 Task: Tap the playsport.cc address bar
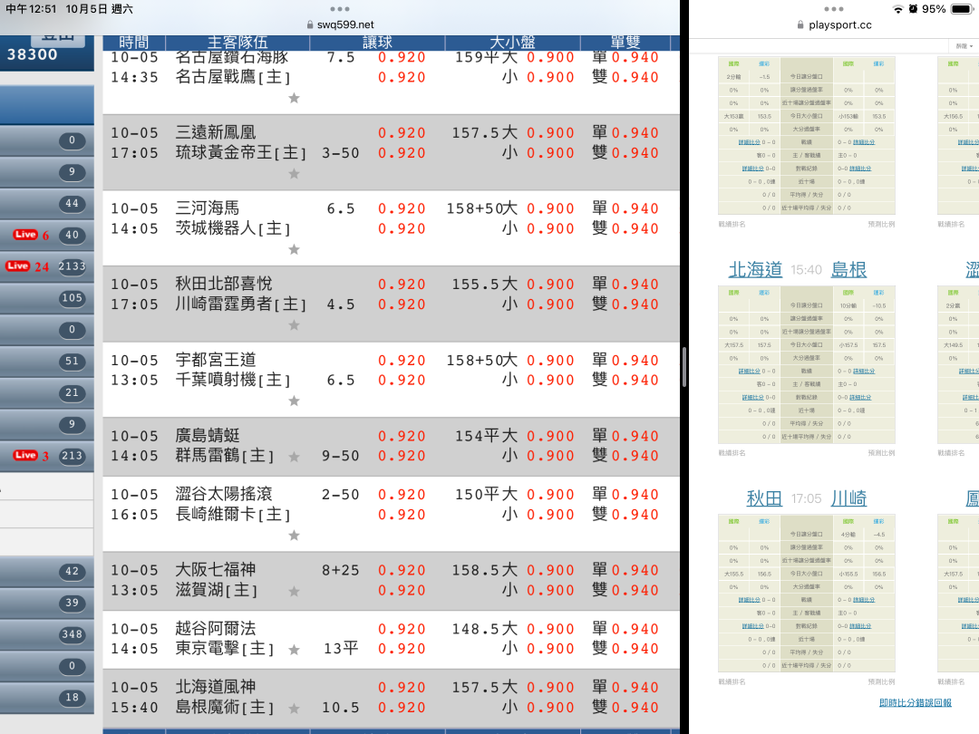(x=834, y=25)
